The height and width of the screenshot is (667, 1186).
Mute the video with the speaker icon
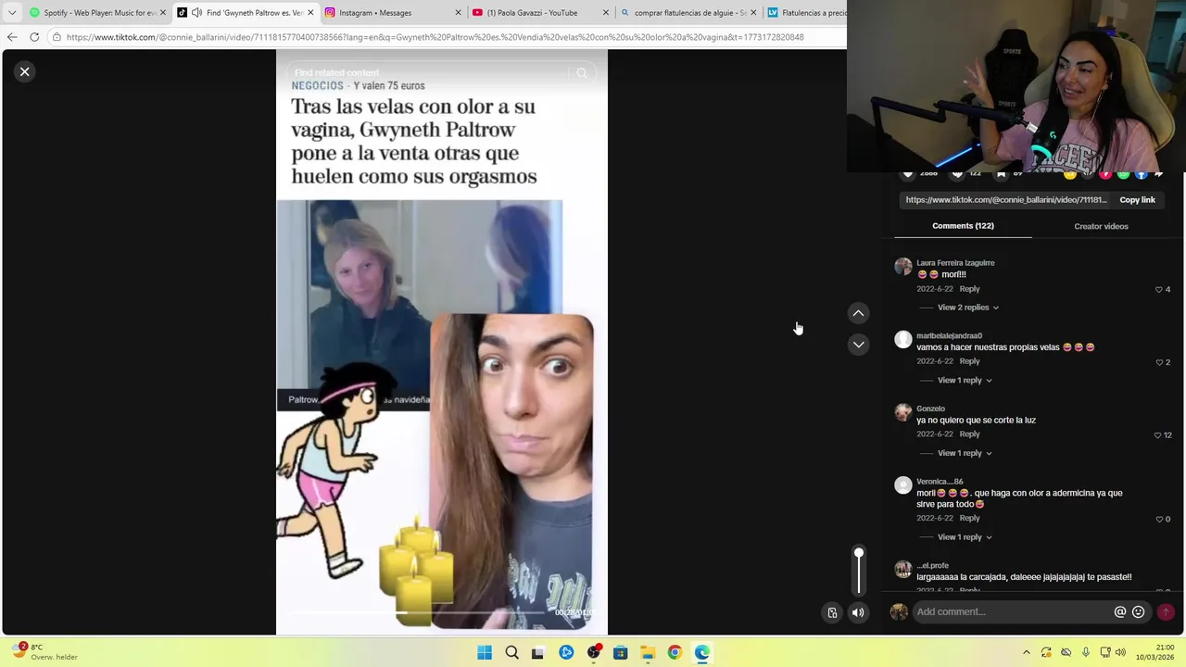tap(858, 612)
